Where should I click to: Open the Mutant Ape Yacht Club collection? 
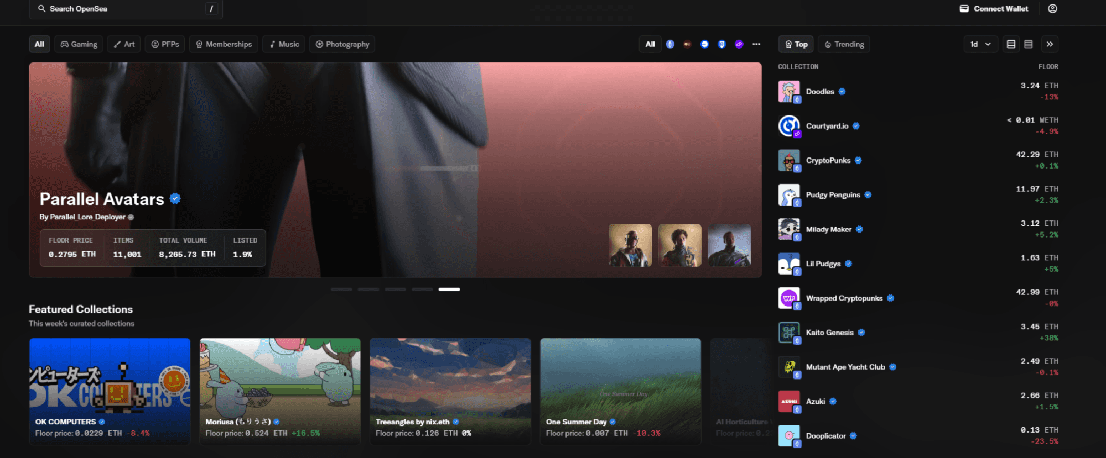click(x=918, y=367)
